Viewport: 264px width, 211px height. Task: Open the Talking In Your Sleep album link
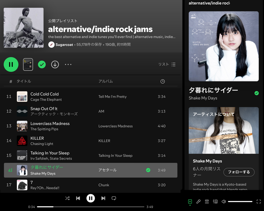[115, 156]
